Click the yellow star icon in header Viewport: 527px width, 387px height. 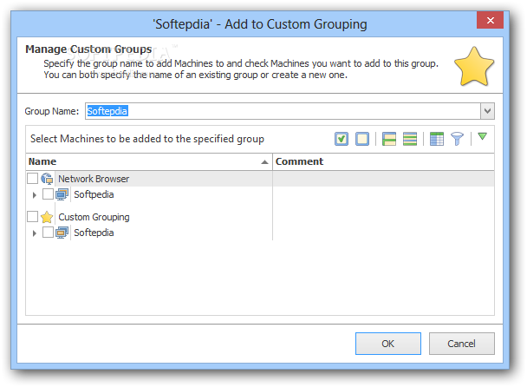474,67
